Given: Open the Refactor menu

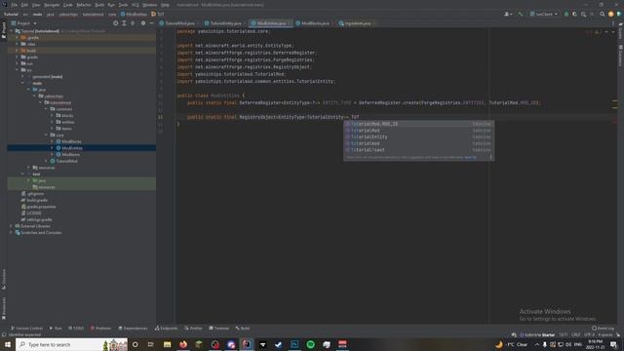Looking at the screenshot, I should [x=84, y=5].
